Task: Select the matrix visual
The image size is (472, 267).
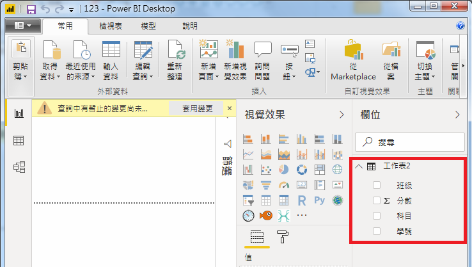Action: click(x=283, y=200)
